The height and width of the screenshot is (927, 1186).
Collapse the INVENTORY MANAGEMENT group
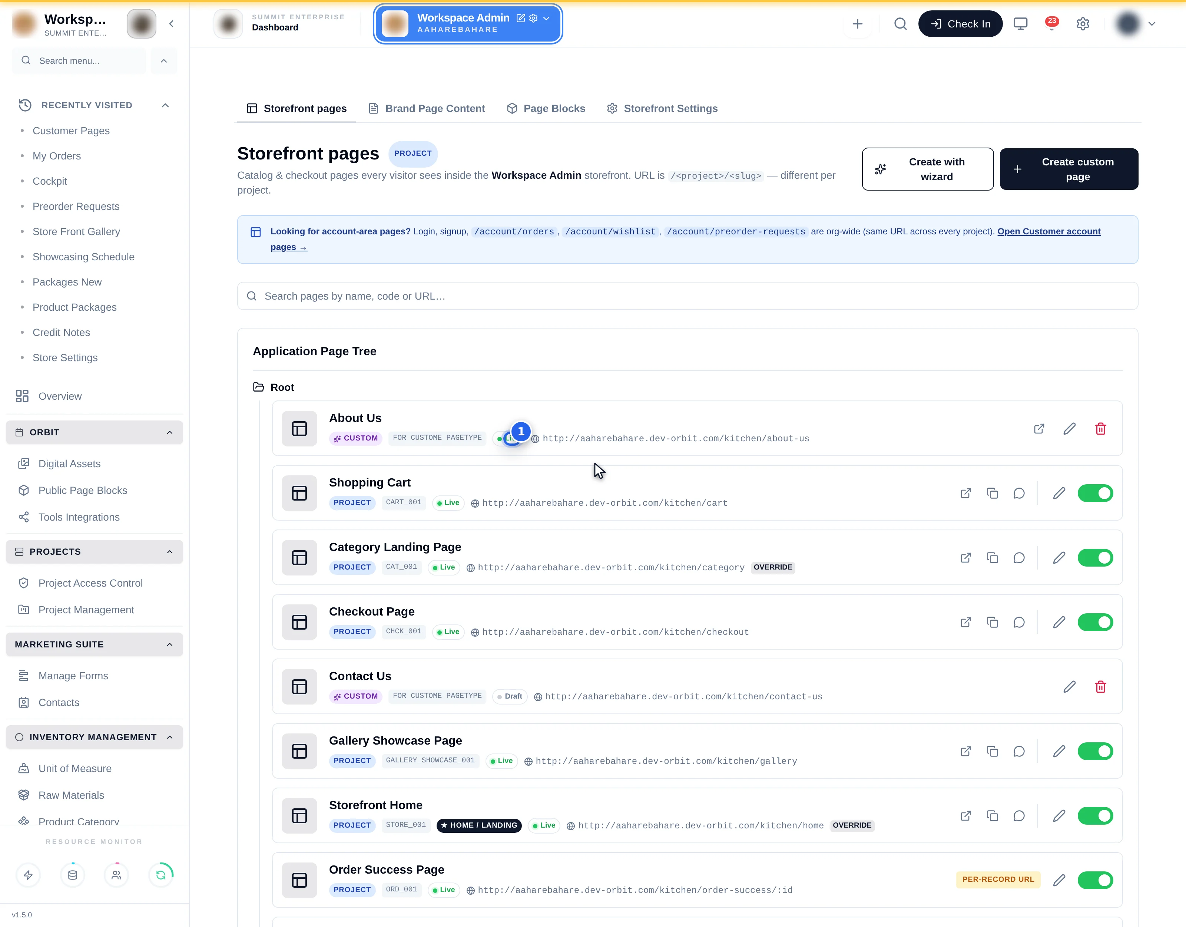[x=169, y=738]
